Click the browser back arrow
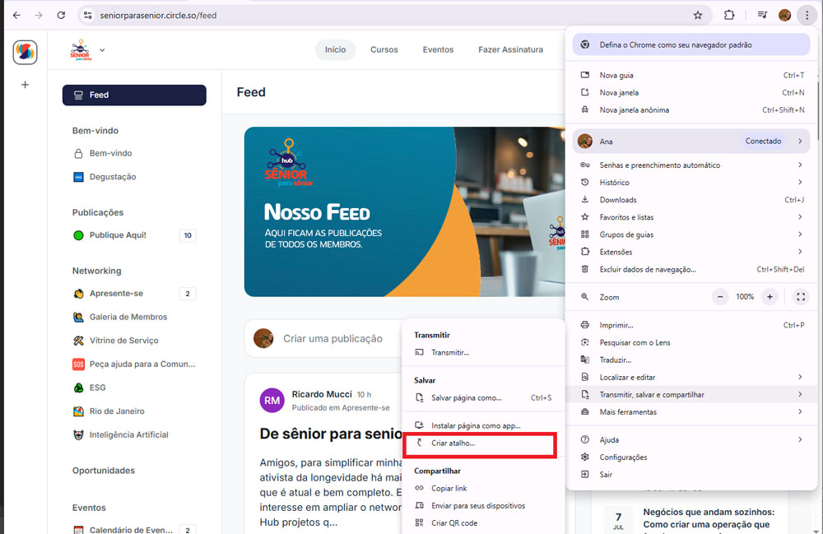The height and width of the screenshot is (534, 823). [16, 15]
